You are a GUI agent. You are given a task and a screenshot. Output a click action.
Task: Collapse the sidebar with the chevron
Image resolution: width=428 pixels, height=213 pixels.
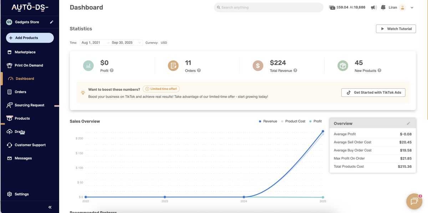pyautogui.click(x=50, y=207)
